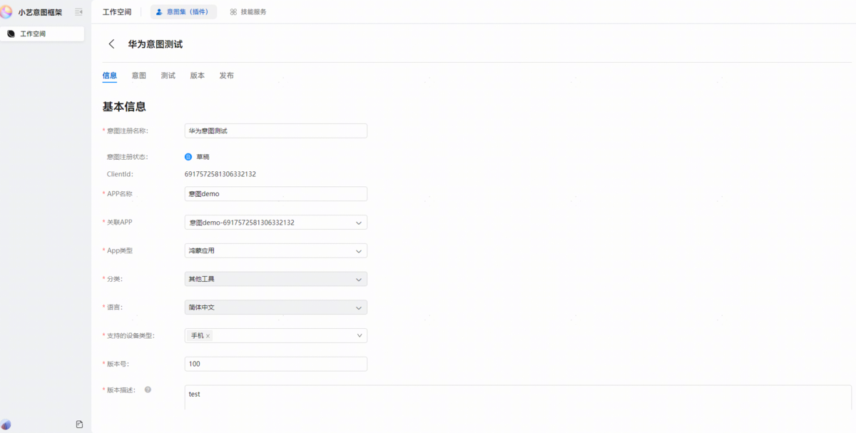
Task: Open the document icon at sidebar bottom
Action: (x=79, y=424)
